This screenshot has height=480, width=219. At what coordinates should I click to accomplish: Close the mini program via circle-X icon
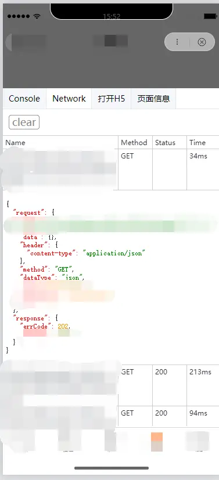pyautogui.click(x=202, y=42)
